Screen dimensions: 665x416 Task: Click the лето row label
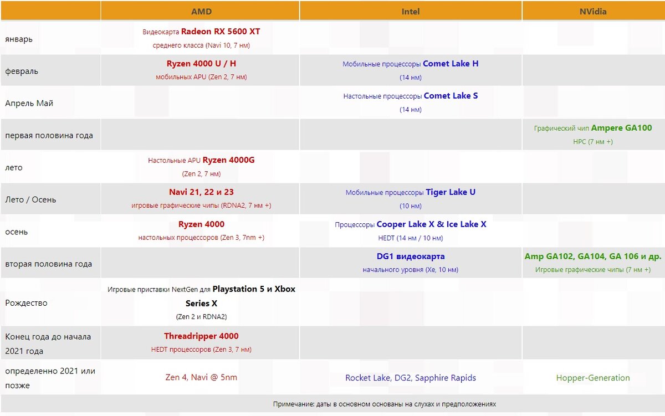tap(14, 167)
